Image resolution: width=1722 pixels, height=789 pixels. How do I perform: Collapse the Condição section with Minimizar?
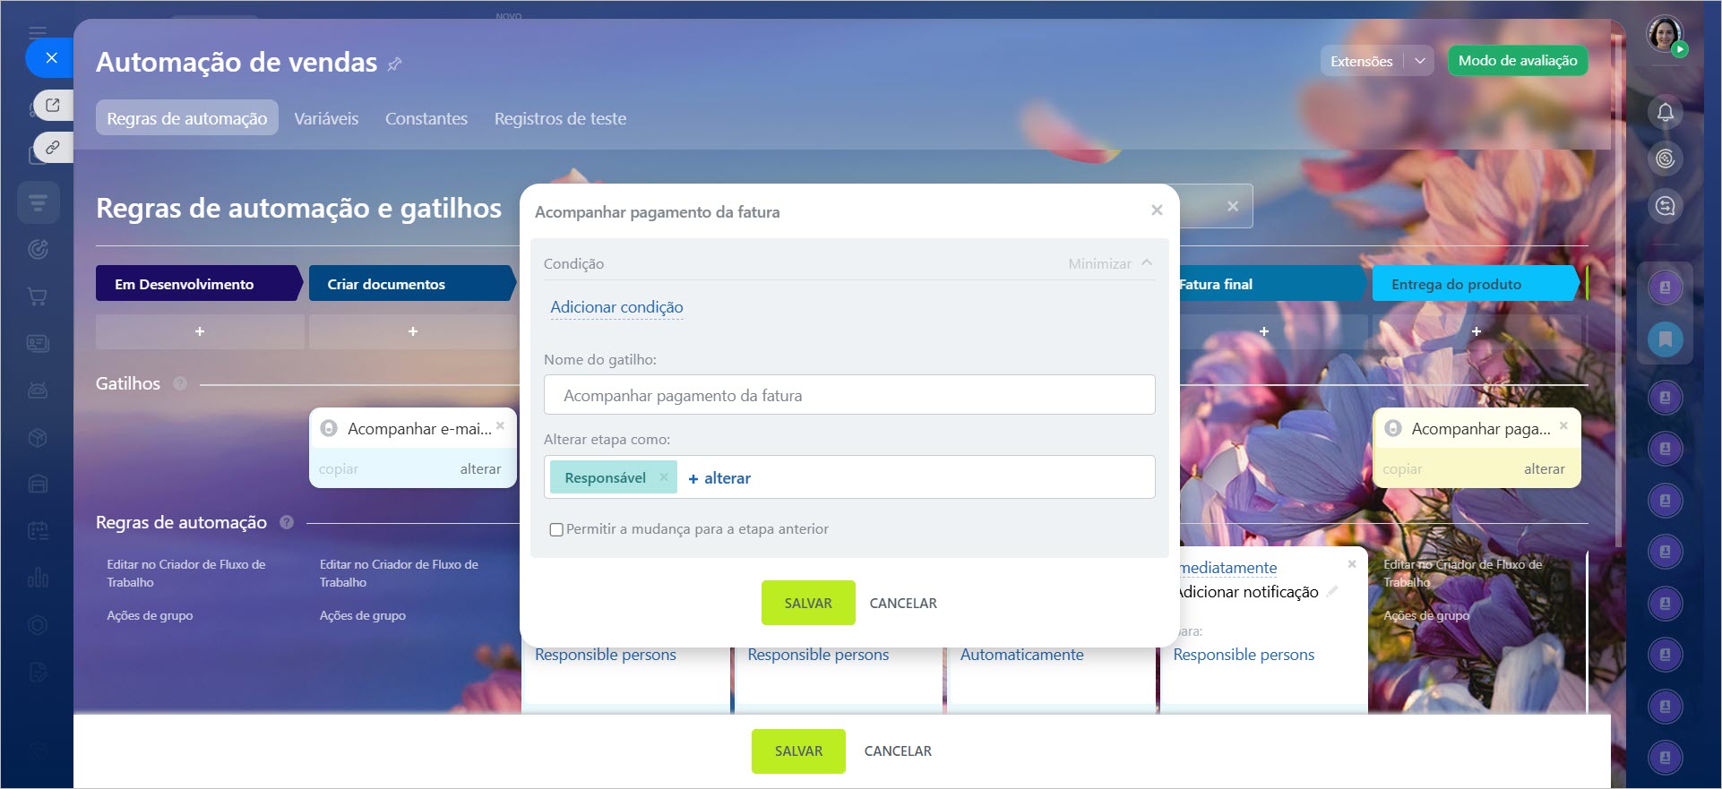[1109, 263]
